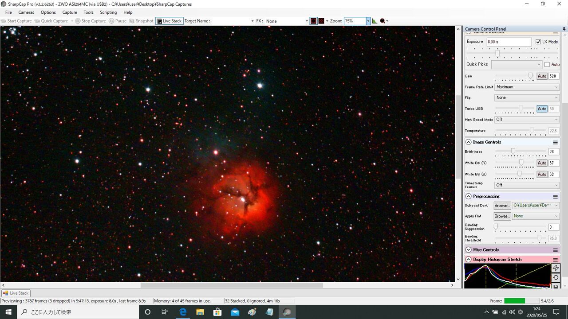Image resolution: width=568 pixels, height=319 pixels.
Task: Open the Apply Flat dropdown
Action: tap(536, 216)
